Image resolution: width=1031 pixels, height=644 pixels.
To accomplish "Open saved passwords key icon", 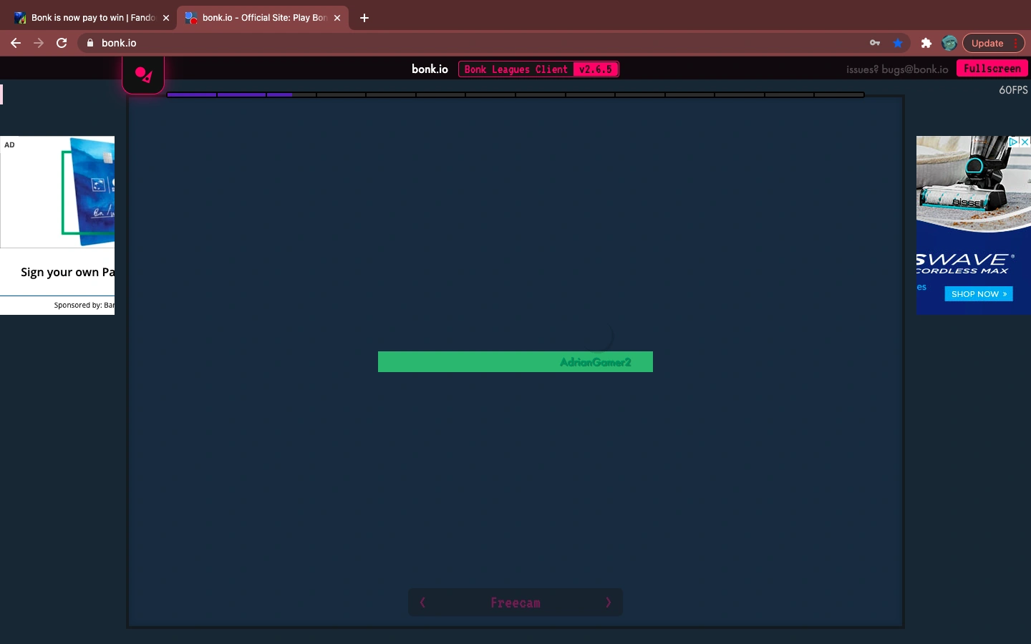I will 875,43.
